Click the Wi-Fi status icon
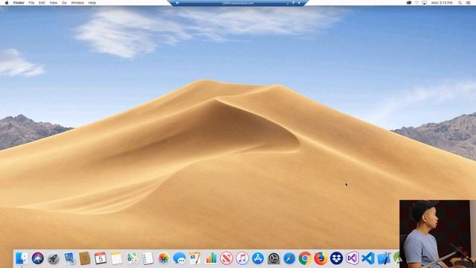Image resolution: width=476 pixels, height=268 pixels. (416, 3)
